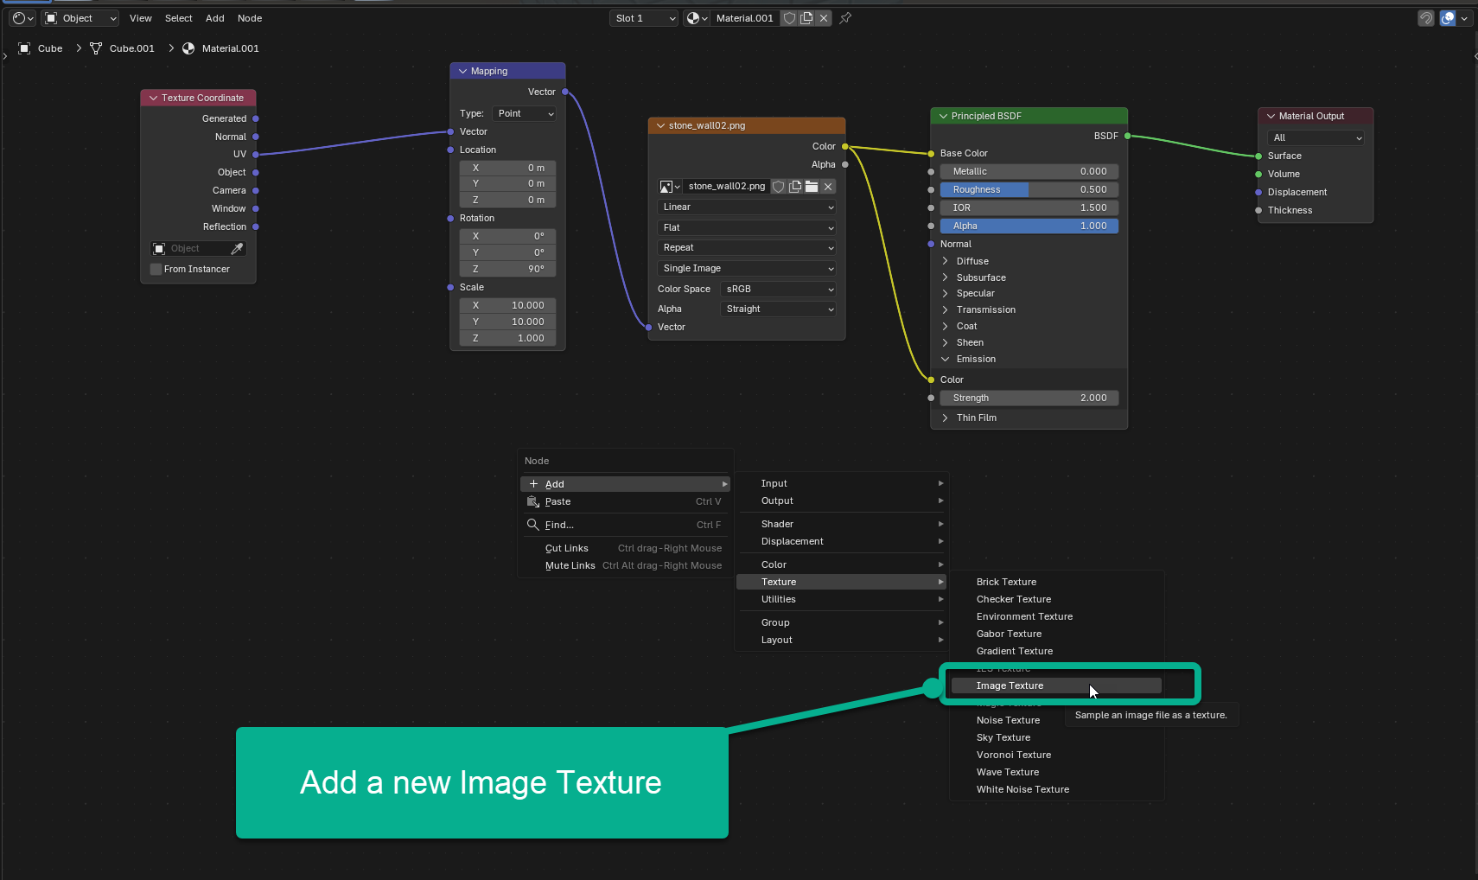Open the header Add menu
Image resolution: width=1478 pixels, height=880 pixels.
pyautogui.click(x=215, y=18)
